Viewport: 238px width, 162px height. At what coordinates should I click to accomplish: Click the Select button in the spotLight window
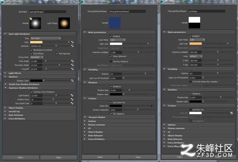coord(21,157)
